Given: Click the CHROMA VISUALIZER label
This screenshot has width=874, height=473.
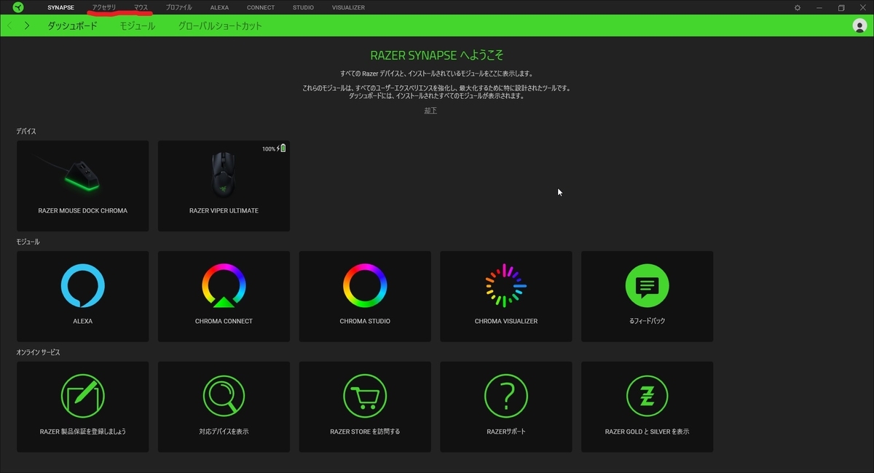Looking at the screenshot, I should point(506,321).
